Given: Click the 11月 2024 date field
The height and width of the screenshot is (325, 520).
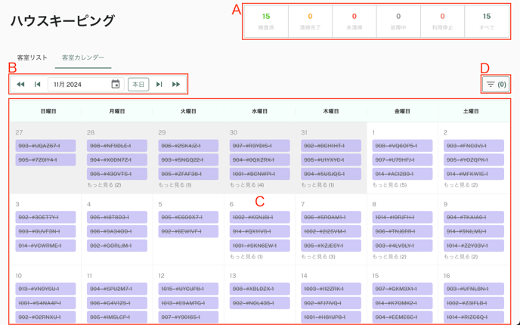Looking at the screenshot, I should [78, 85].
